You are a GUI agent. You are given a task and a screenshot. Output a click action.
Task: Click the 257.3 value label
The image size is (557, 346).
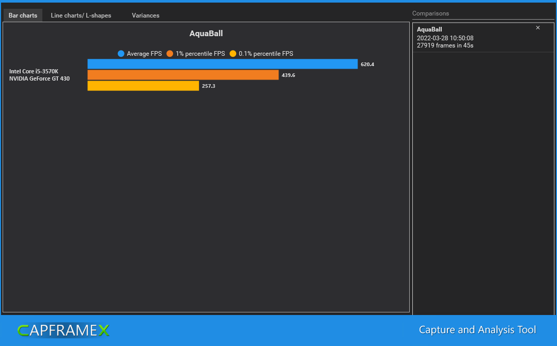tap(209, 86)
